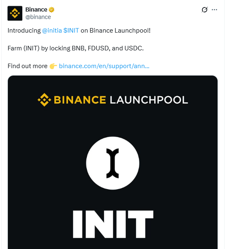Click the Binance display name

point(36,9)
